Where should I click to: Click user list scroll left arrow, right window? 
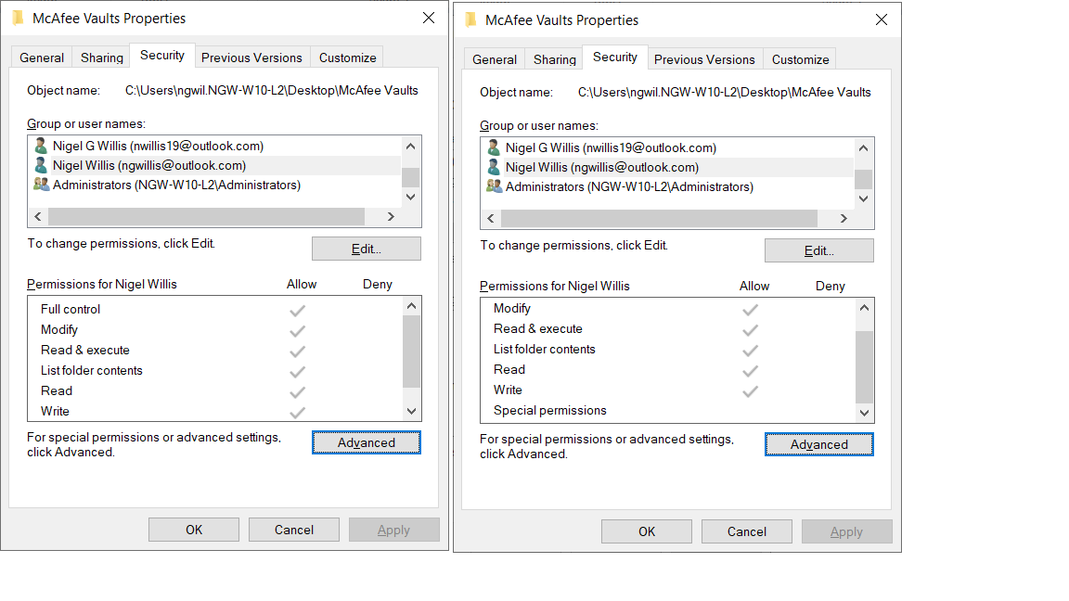point(491,219)
